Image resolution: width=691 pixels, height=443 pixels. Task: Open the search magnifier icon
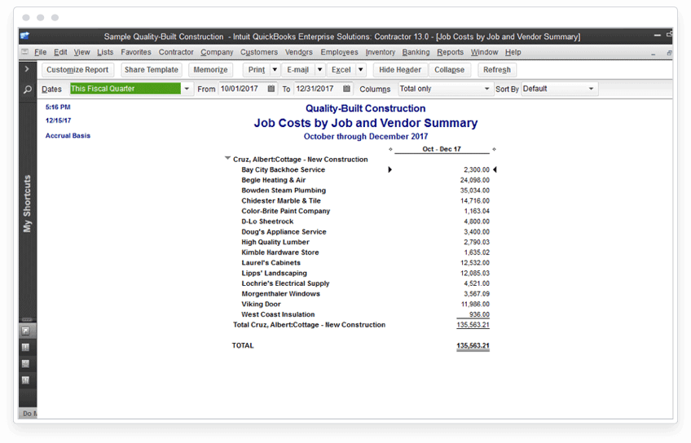pos(28,90)
